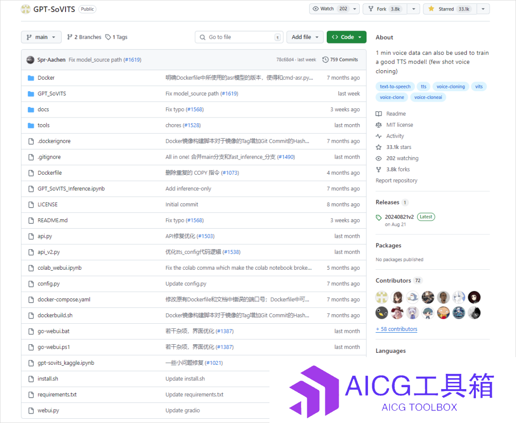This screenshot has width=516, height=423.
Task: Open requirements.txt file
Action: pos(57,395)
